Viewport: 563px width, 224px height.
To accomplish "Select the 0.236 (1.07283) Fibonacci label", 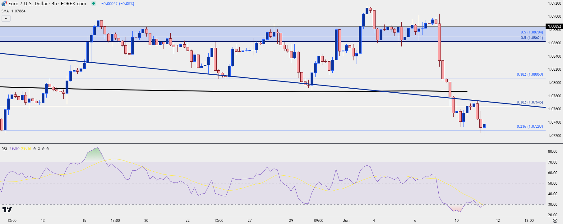I will (x=530, y=126).
